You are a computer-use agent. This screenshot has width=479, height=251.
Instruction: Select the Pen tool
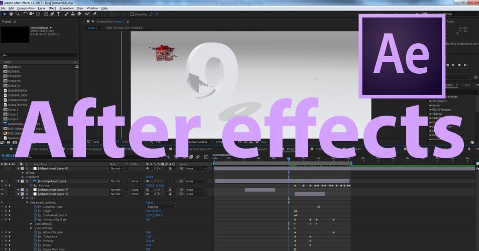tap(52, 14)
